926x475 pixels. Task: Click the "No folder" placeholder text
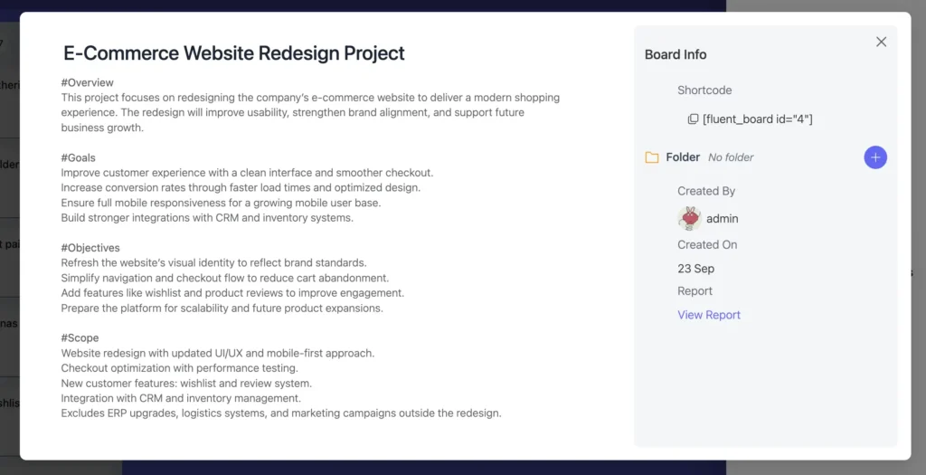click(731, 157)
